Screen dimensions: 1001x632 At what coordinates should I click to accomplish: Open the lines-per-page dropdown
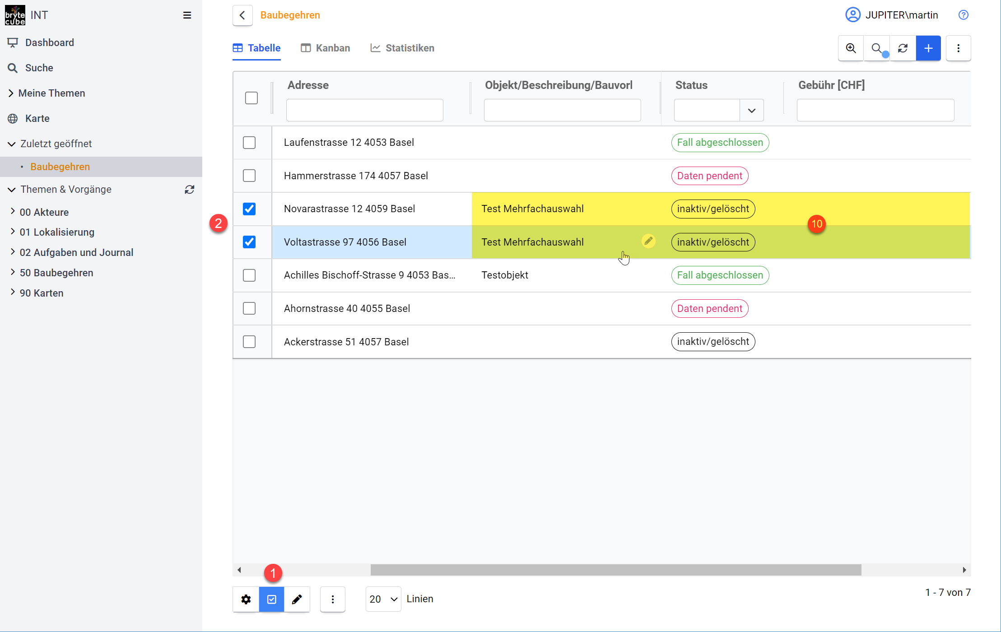tap(383, 599)
